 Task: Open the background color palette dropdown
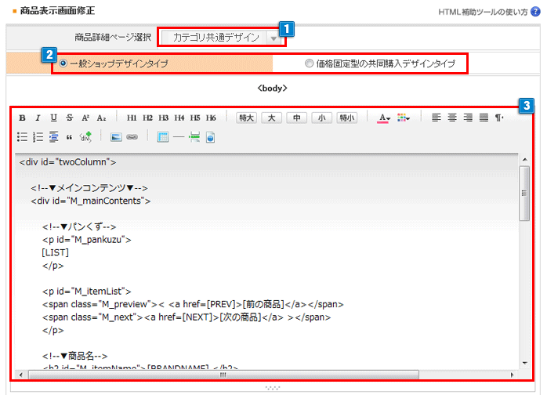[404, 118]
